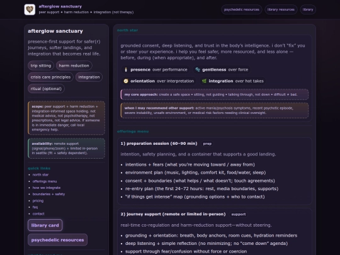Screen dimensions: 340x255
Task: Click the prep badge on preparation session
Action: tap(207, 144)
